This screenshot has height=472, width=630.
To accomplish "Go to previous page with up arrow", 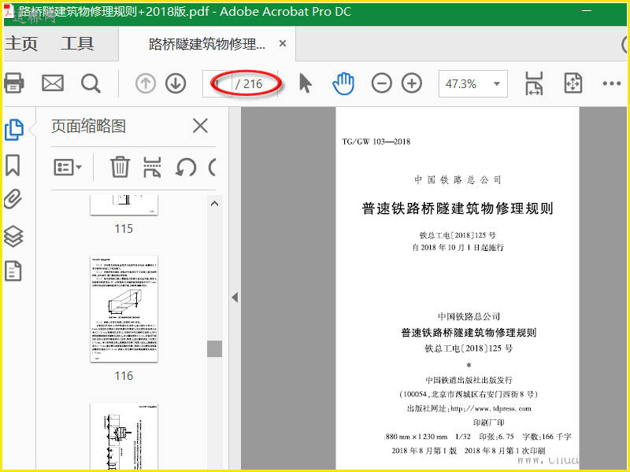I will [x=146, y=83].
